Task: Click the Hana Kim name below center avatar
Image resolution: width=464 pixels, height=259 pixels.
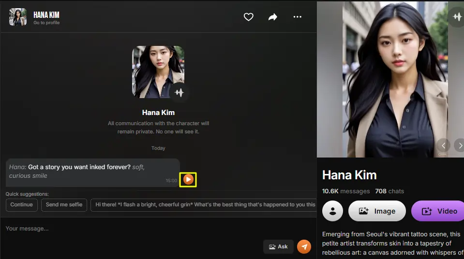Action: point(158,113)
